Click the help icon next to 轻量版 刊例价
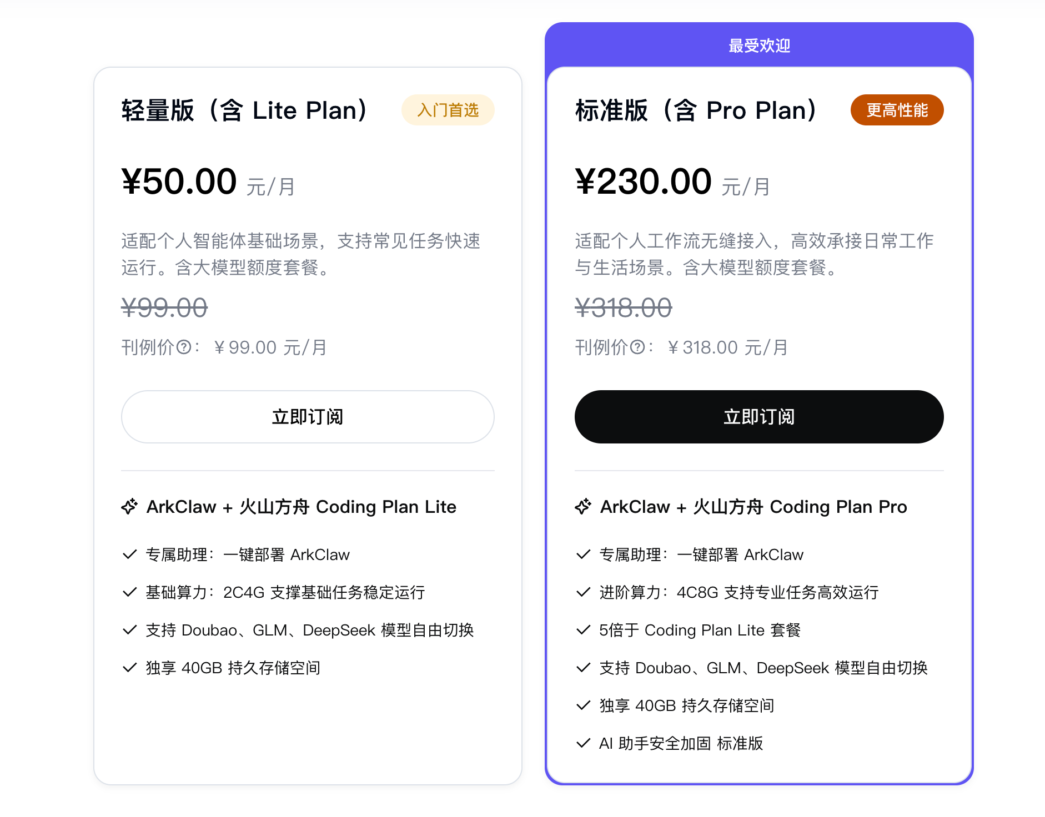This screenshot has height=817, width=1045. point(183,347)
